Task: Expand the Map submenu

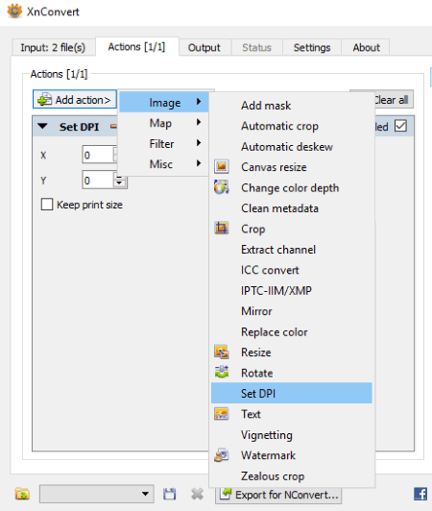Action: pyautogui.click(x=164, y=123)
